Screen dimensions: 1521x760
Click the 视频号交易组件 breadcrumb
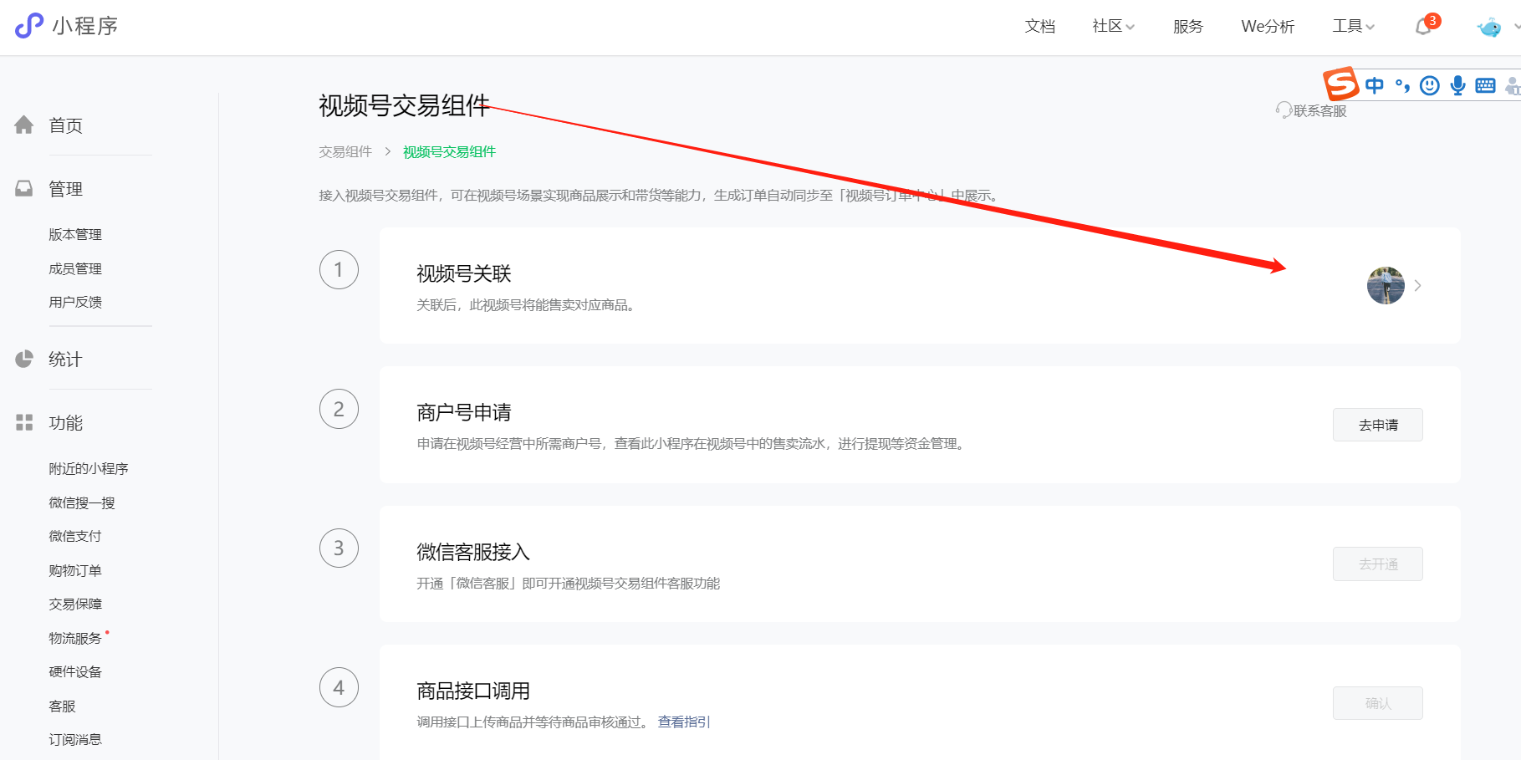pos(450,152)
